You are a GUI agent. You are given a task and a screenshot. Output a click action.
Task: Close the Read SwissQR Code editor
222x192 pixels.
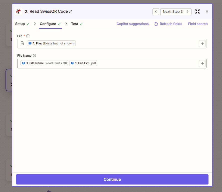(x=207, y=11)
